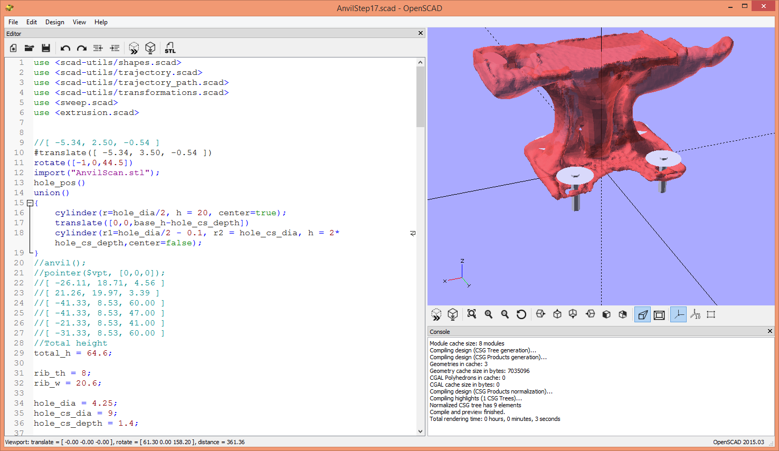The image size is (779, 451).
Task: Switch viewport to orthogonal projection
Action: [659, 314]
